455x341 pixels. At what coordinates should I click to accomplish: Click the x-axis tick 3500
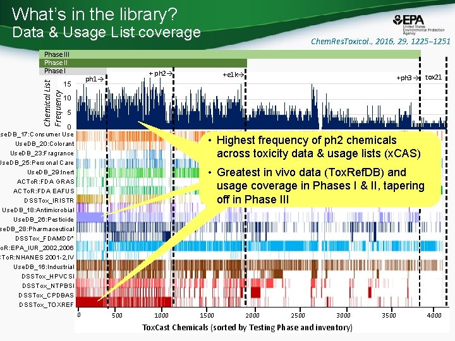(x=389, y=316)
